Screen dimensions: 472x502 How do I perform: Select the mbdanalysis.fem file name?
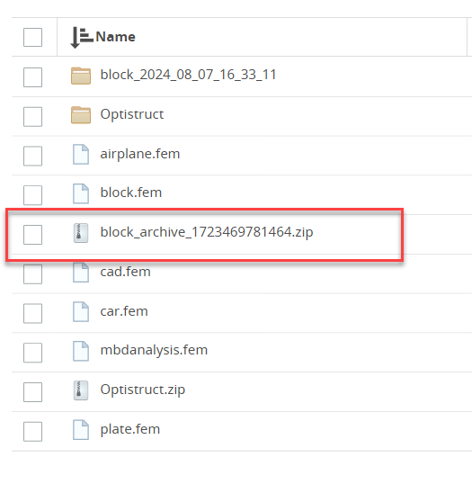click(154, 350)
